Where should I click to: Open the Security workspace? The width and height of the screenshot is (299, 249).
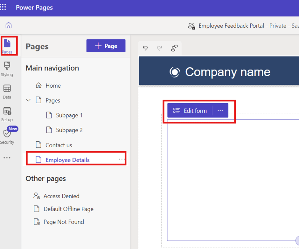pyautogui.click(x=7, y=136)
